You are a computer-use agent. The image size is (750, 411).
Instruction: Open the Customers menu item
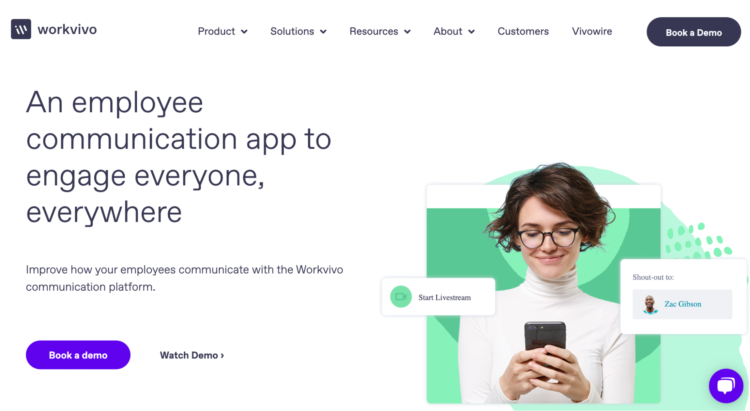[523, 31]
